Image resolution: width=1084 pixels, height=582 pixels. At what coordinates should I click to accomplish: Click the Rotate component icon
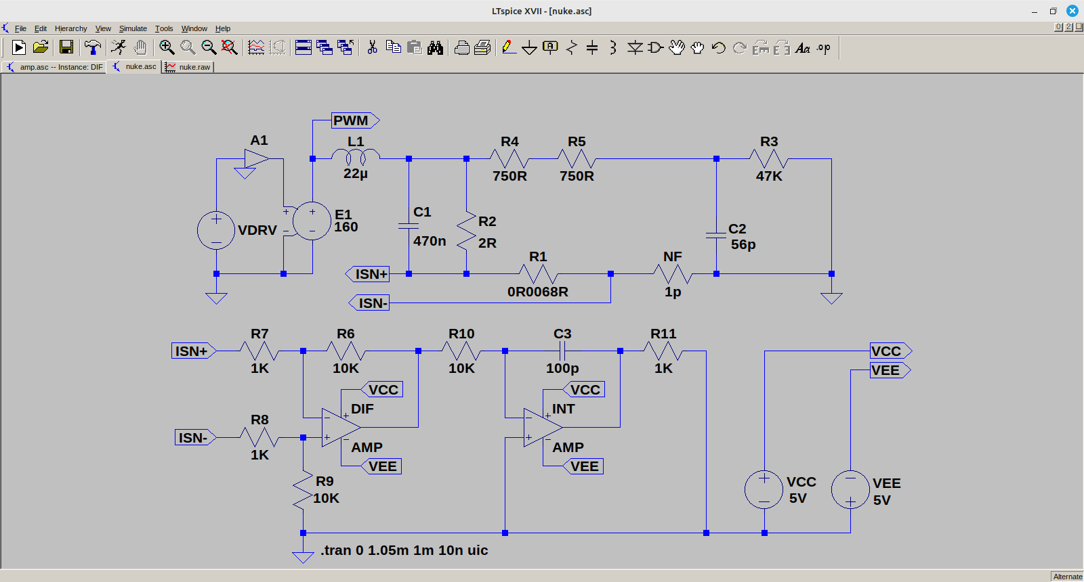click(761, 47)
